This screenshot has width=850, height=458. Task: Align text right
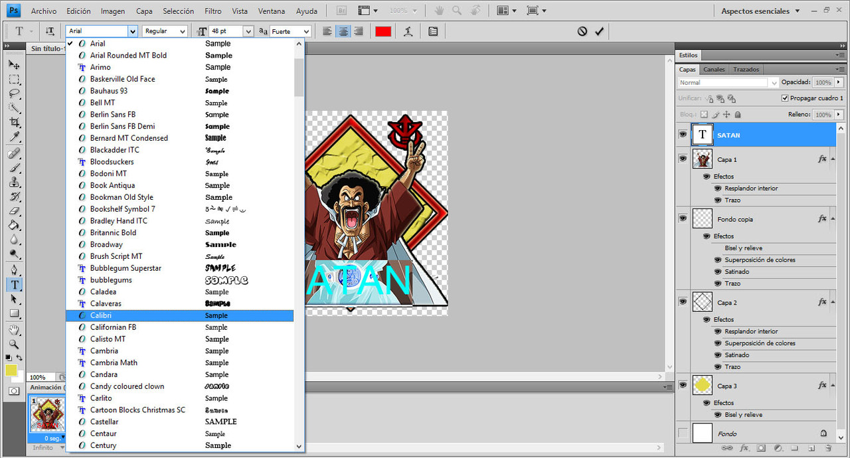(359, 31)
